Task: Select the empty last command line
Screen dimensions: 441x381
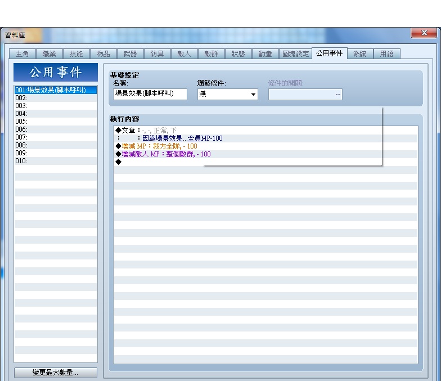Action: coord(265,162)
